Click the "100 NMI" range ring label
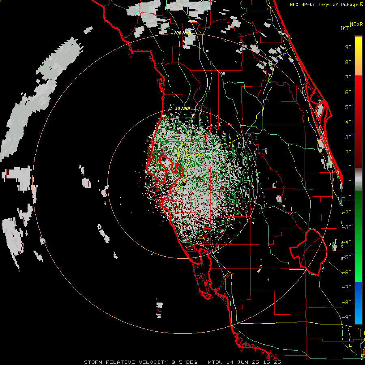This screenshot has width=365, height=365. (x=182, y=33)
